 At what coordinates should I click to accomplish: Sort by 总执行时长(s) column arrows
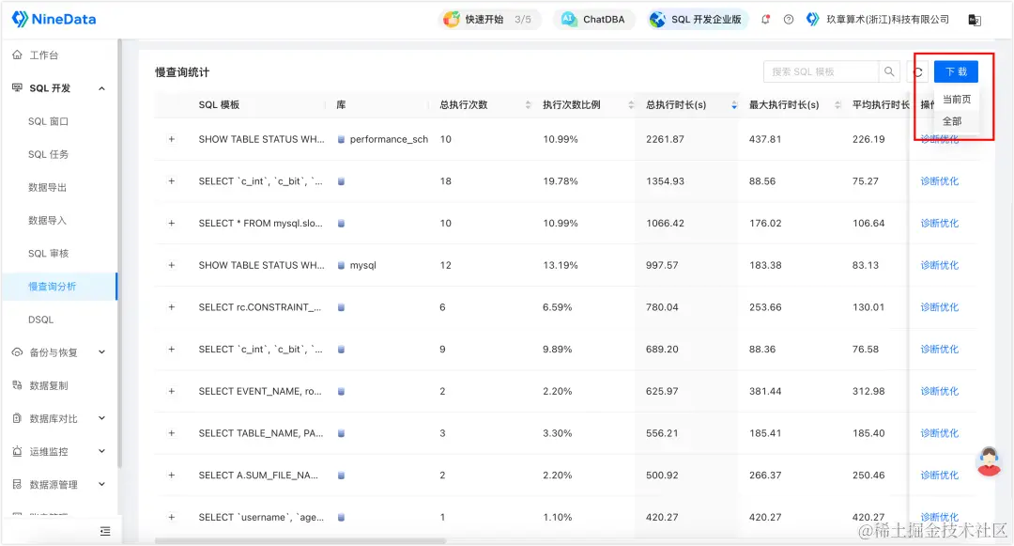734,105
